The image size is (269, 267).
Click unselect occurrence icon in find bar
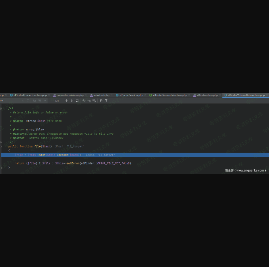(x=89, y=101)
